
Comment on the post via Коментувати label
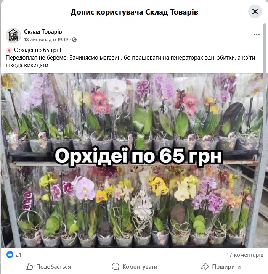140,267
